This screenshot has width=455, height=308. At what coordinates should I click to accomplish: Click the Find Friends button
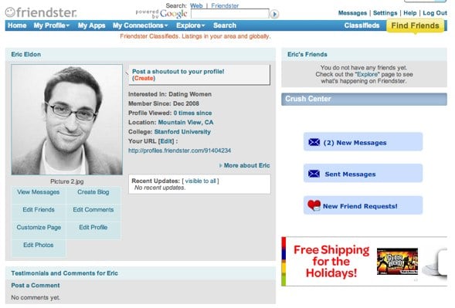(x=415, y=25)
